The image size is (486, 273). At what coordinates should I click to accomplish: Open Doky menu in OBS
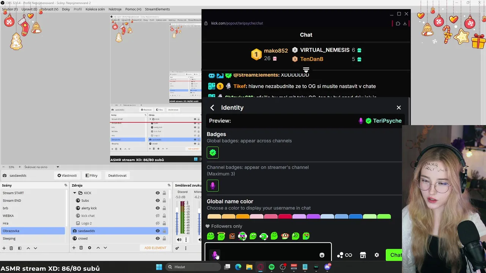tap(66, 9)
